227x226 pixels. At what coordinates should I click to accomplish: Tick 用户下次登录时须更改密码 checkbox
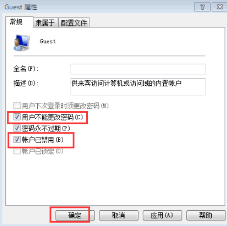pos(17,105)
